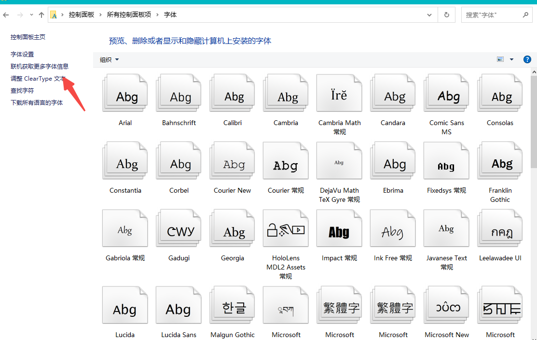
Task: Open the 组织 dropdown menu
Action: click(x=109, y=59)
